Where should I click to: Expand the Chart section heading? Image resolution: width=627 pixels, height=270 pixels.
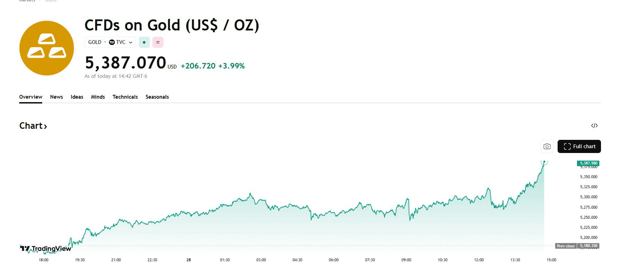[33, 126]
